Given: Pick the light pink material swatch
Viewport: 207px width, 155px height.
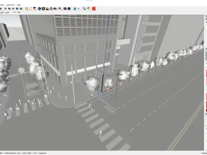Looking at the screenshot, I should point(206,81).
